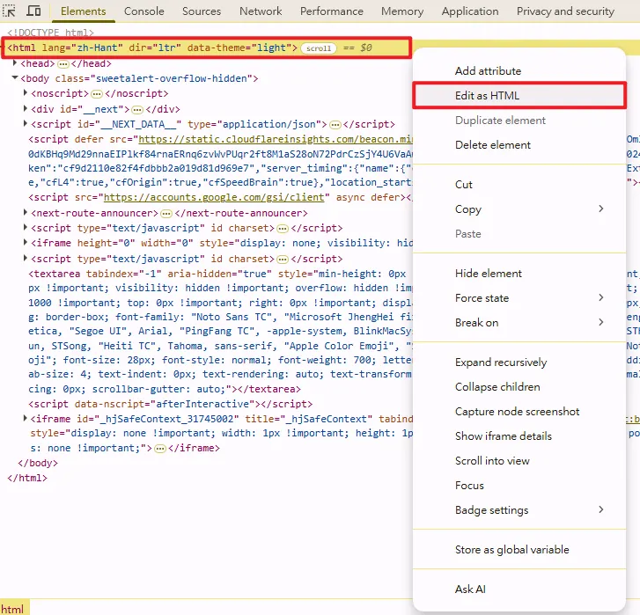Viewport: 640px width, 615px height.
Task: Click ellipsis inside the __next div
Action: coord(138,109)
